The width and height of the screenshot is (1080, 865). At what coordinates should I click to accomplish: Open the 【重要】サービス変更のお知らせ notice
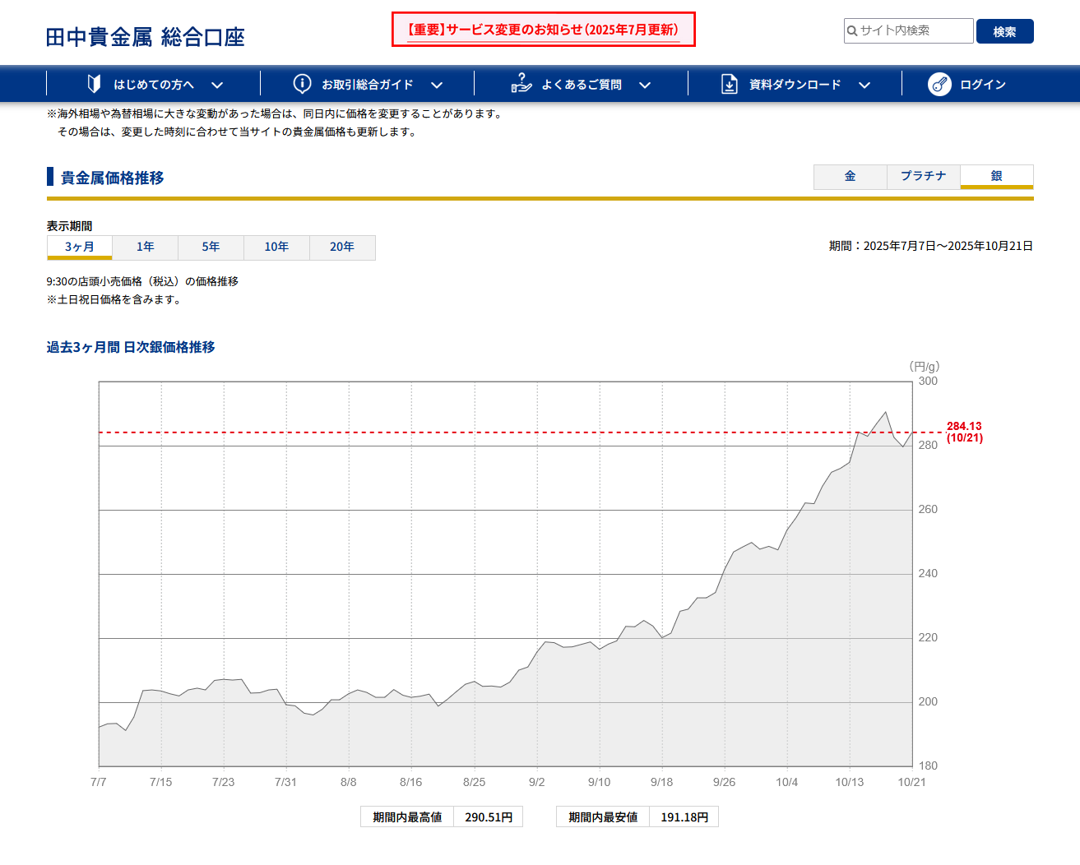point(544,30)
